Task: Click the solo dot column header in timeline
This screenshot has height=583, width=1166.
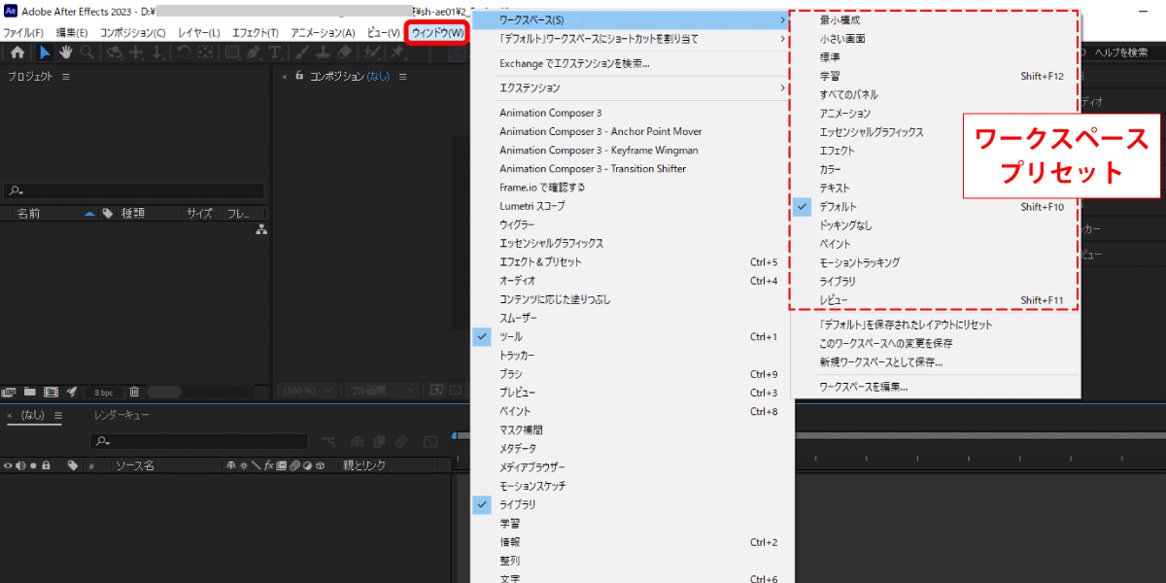Action: (x=33, y=465)
